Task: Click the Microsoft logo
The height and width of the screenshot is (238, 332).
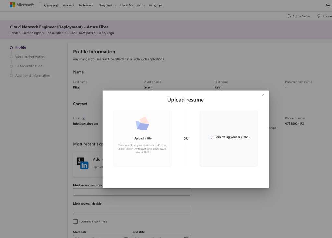Action: coord(22,5)
